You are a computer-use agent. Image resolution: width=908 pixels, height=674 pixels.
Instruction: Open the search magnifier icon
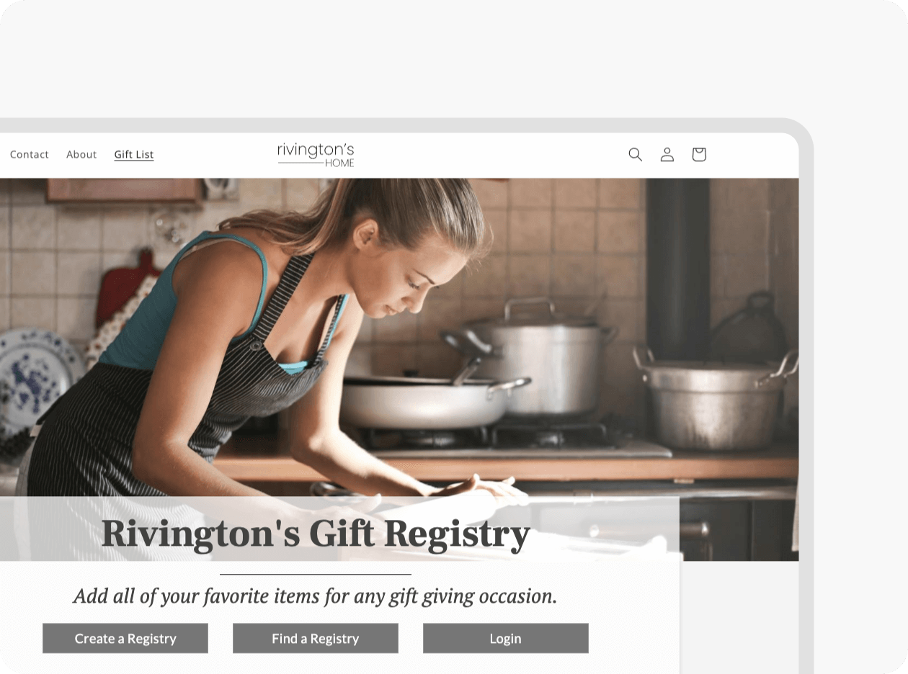635,154
